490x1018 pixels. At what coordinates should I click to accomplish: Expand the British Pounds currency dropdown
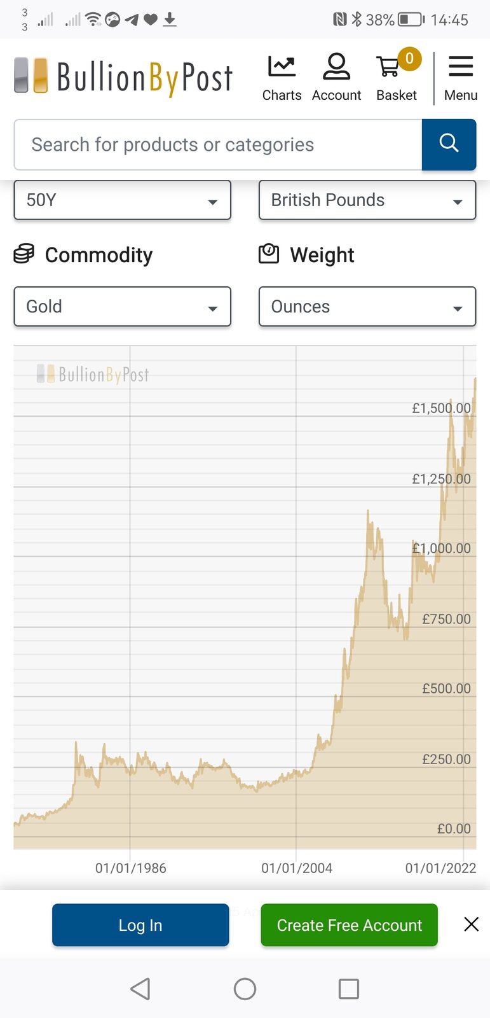coord(367,200)
